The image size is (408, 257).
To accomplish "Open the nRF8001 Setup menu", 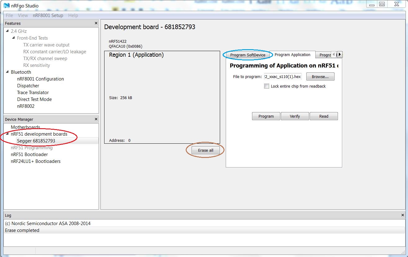I will click(x=48, y=15).
